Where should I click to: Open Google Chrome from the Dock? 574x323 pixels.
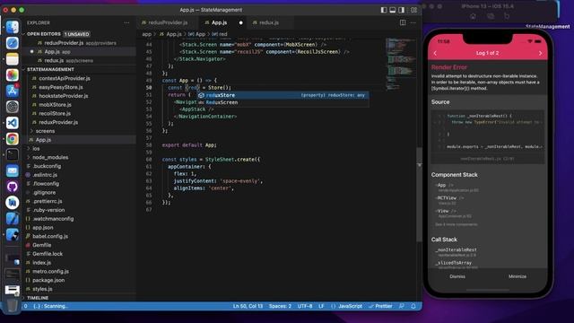tap(12, 139)
